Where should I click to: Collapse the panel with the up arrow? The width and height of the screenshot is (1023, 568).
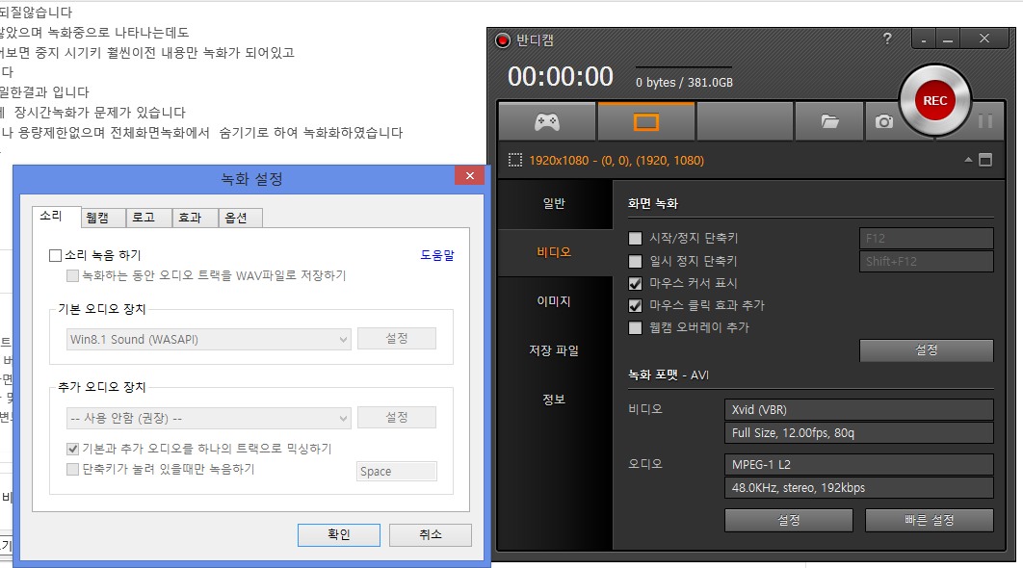[968, 160]
